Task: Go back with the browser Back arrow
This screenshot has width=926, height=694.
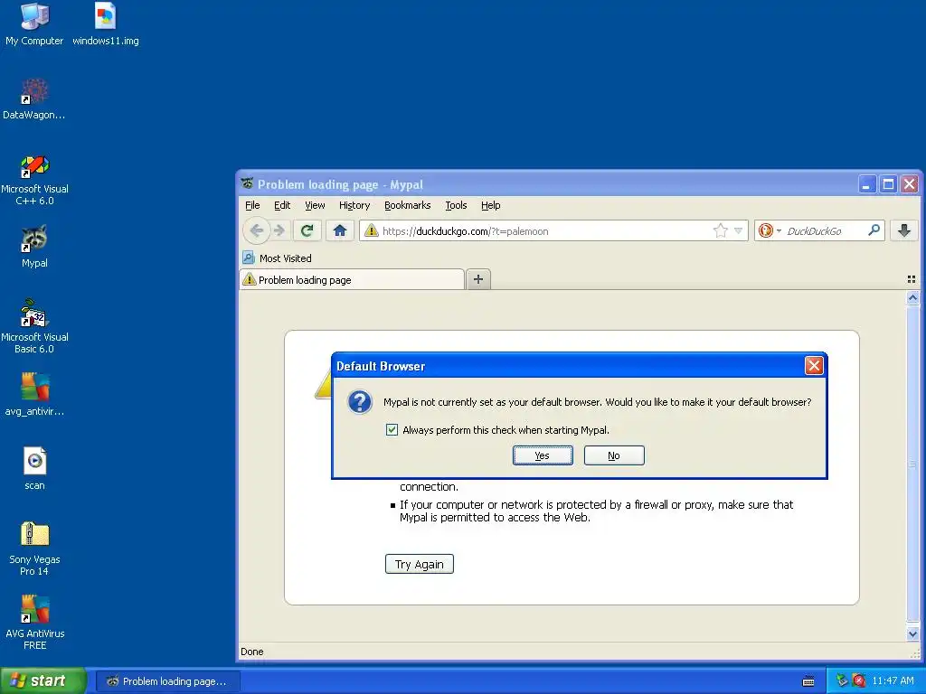Action: pos(256,230)
